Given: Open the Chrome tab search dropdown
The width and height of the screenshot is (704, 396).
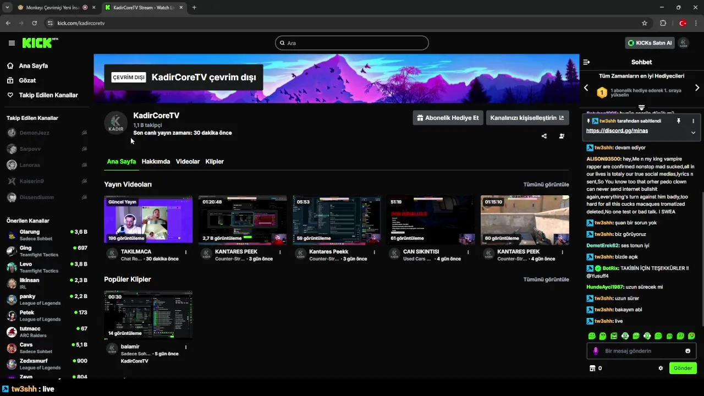Looking at the screenshot, I should [7, 8].
